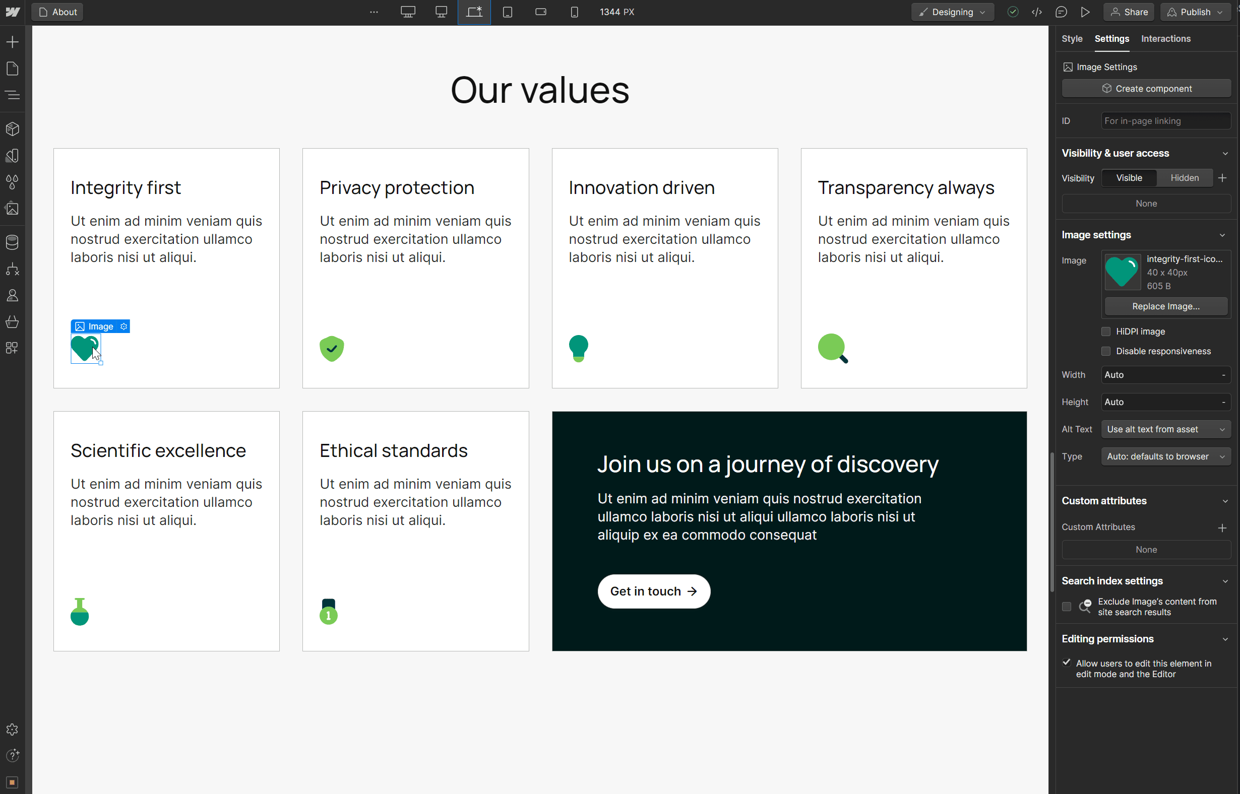Image resolution: width=1240 pixels, height=794 pixels.
Task: Switch to the mobile landscape breakpoint
Action: 541,12
